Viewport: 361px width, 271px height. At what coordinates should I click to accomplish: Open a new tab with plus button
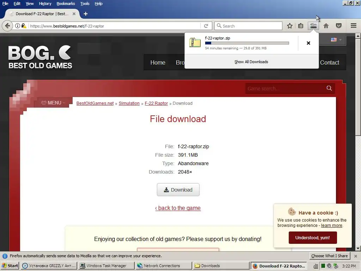[85, 14]
